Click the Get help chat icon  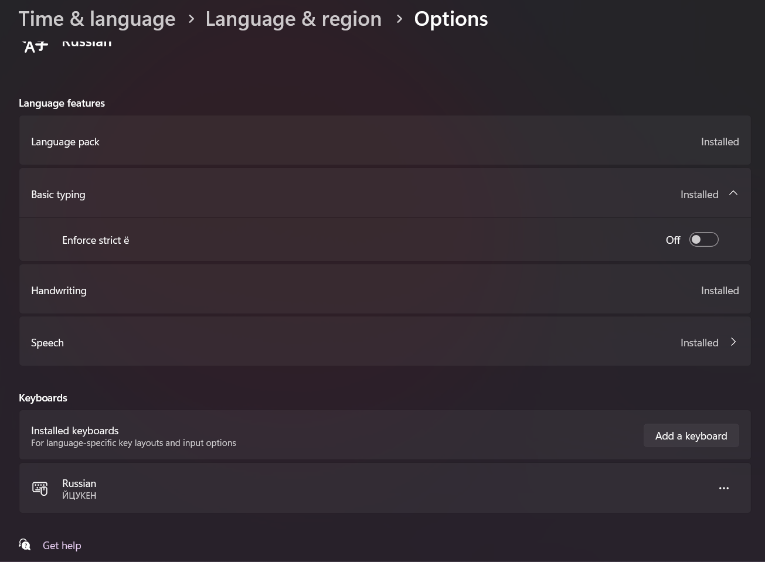click(x=25, y=545)
